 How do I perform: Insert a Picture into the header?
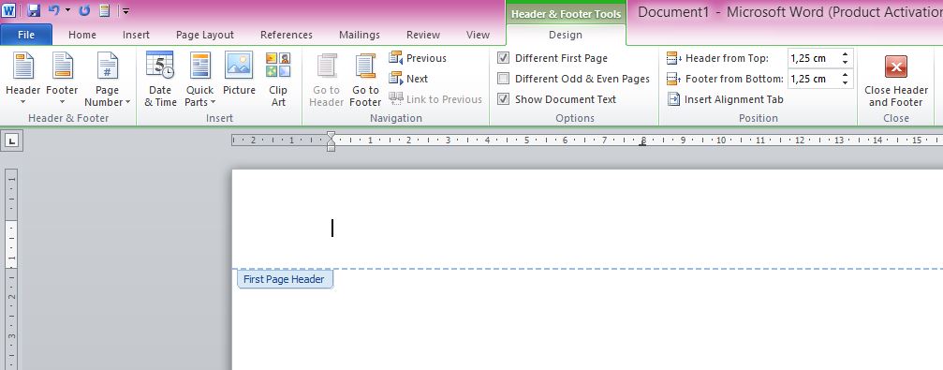point(239,73)
